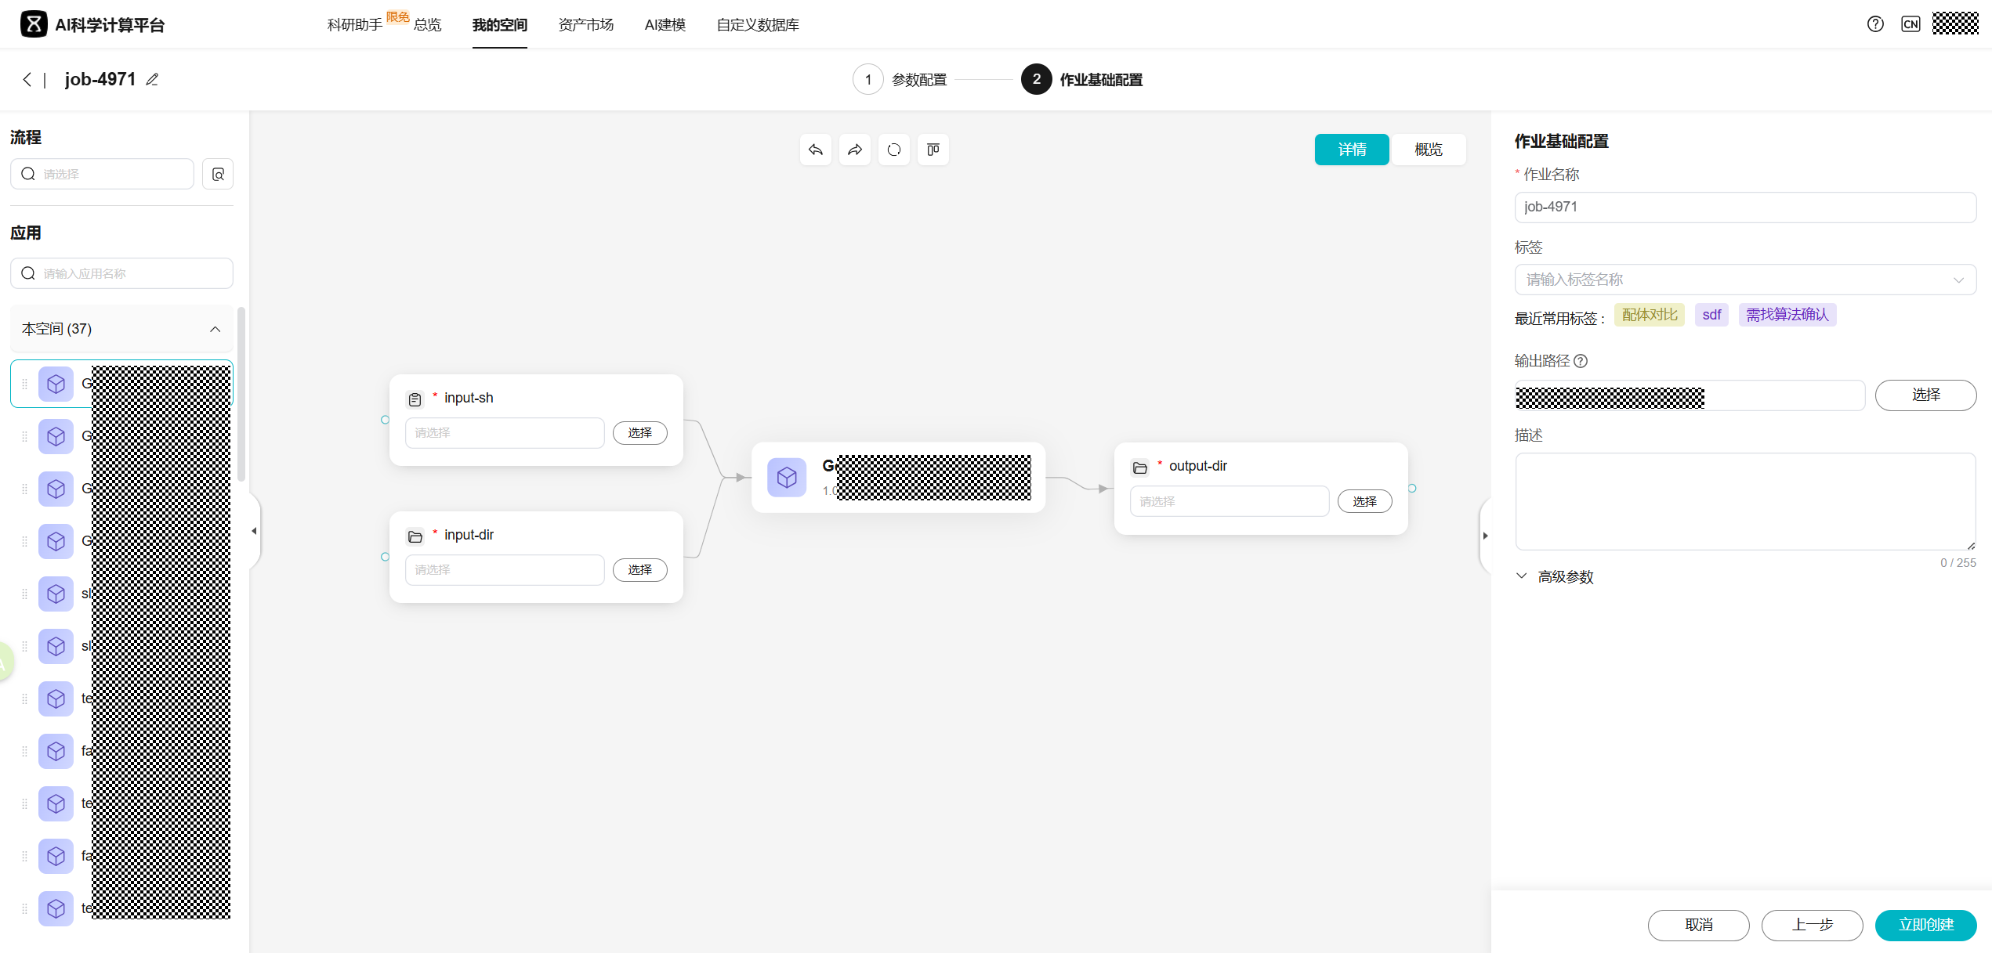Collapse the left sidebar with the arrow handle
This screenshot has height=953, width=1992.
254,531
